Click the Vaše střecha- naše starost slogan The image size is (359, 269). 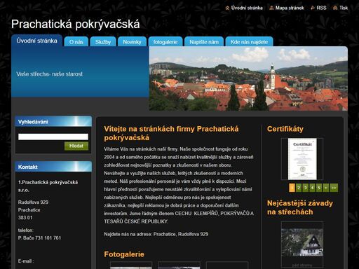tap(50, 74)
